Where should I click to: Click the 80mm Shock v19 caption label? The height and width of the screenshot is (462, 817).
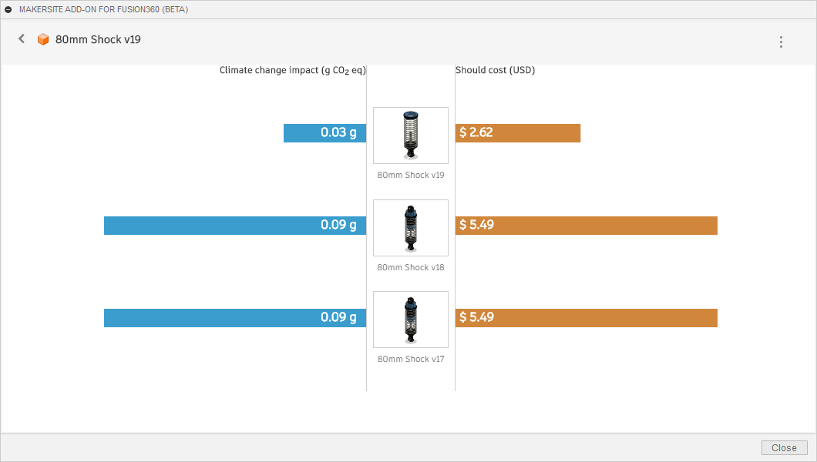(411, 175)
